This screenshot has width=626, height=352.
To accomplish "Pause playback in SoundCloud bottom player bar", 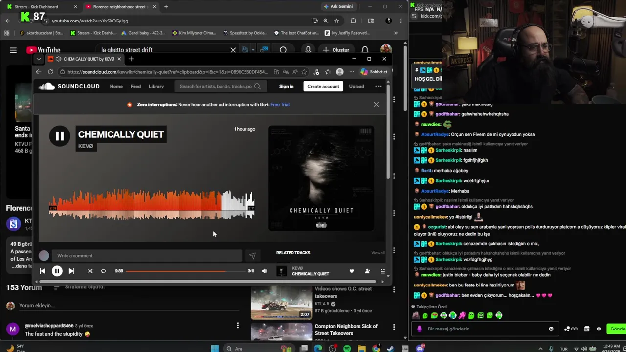I will [x=57, y=271].
